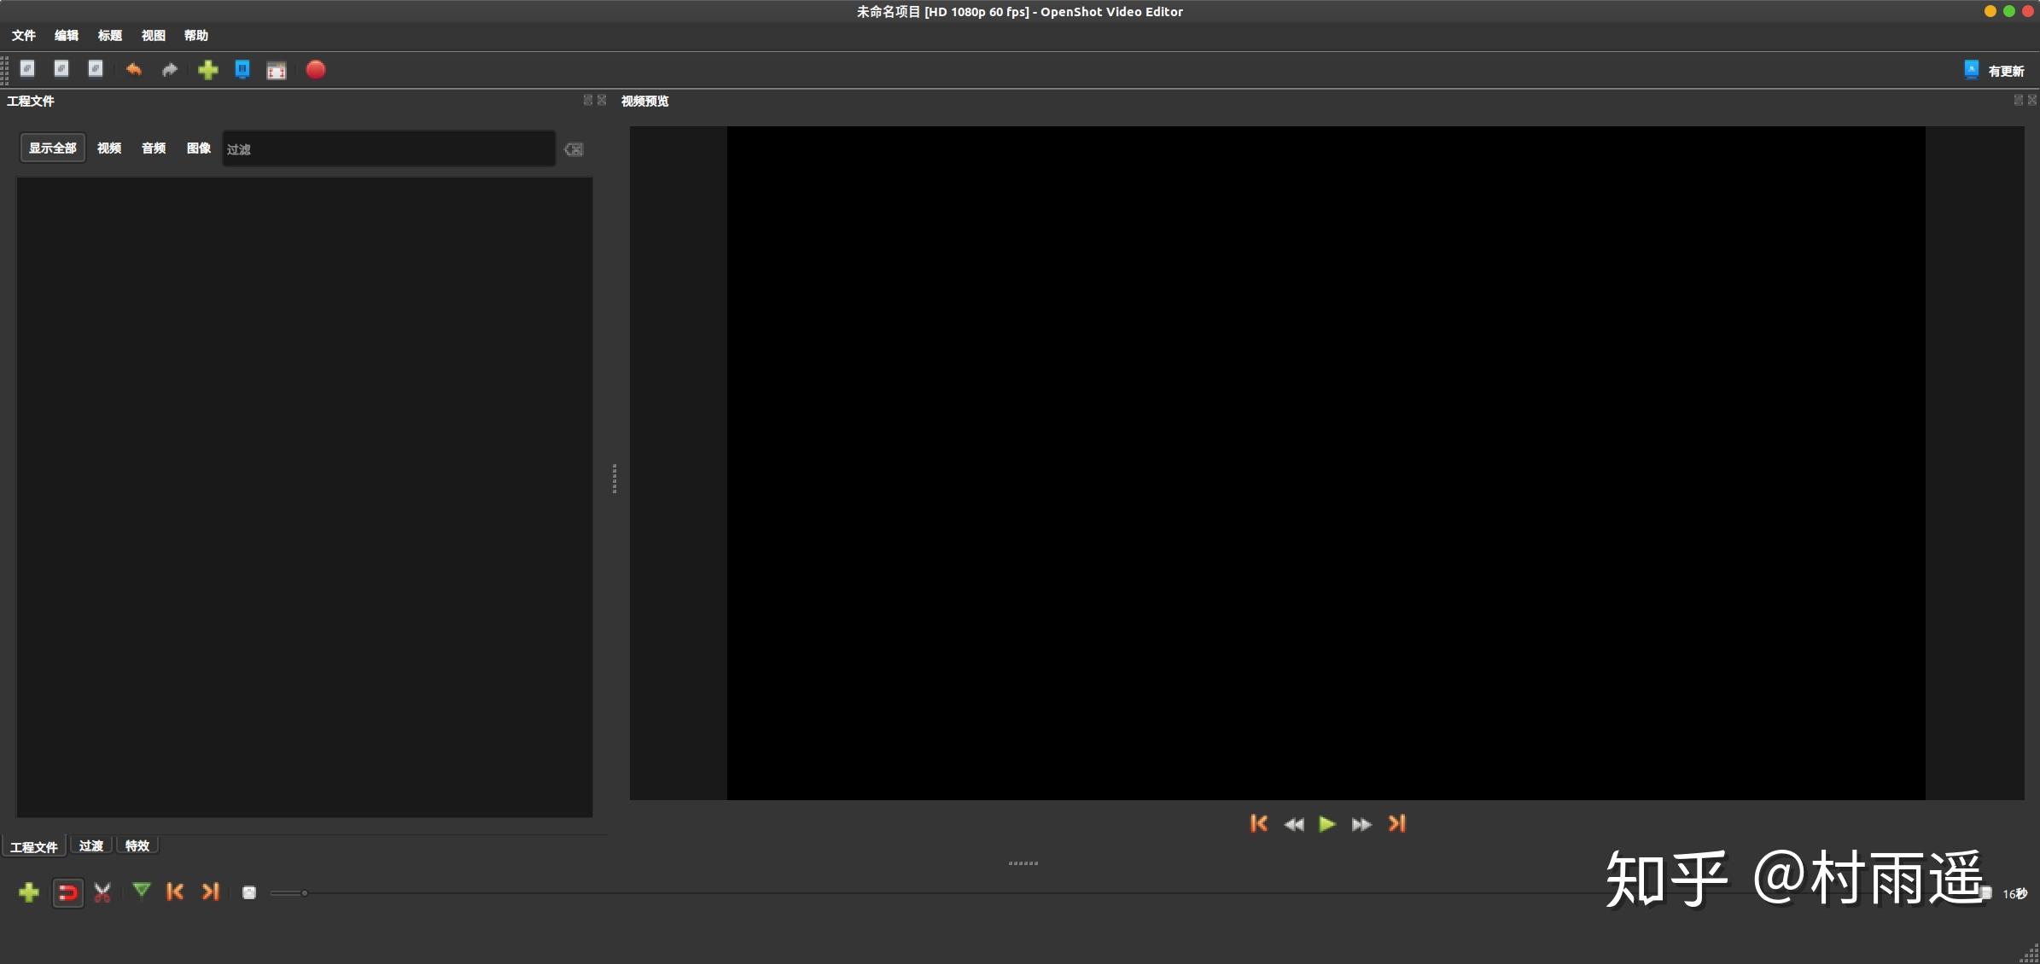Image resolution: width=2040 pixels, height=964 pixels.
Task: Select the 显示全部 filter button
Action: point(53,148)
